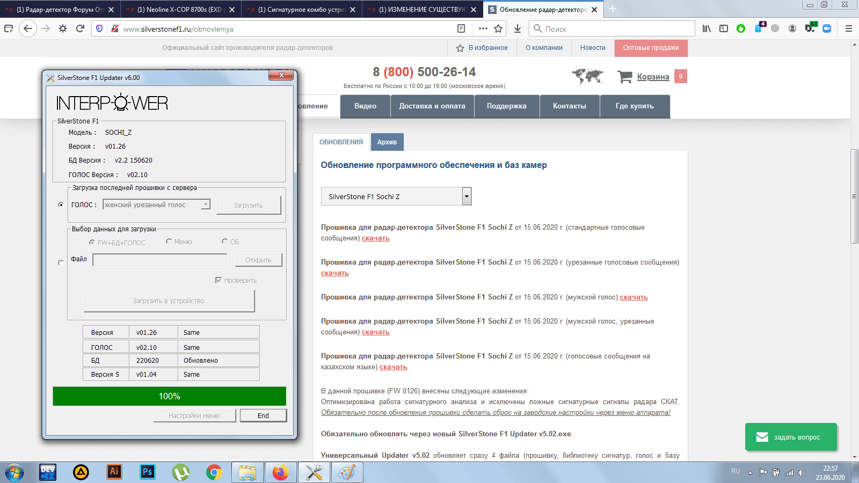This screenshot has height=483, width=859.
Task: Click the задать вопрос green button
Action: tap(791, 437)
